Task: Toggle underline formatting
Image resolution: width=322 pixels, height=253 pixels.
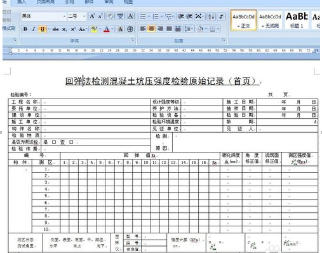Action: click(43, 29)
